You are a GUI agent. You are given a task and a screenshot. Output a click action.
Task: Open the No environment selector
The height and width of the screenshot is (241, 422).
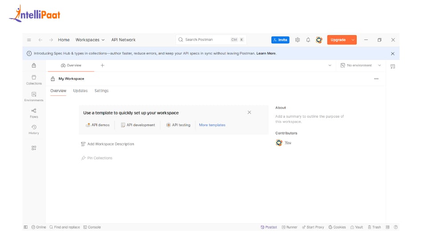(361, 65)
